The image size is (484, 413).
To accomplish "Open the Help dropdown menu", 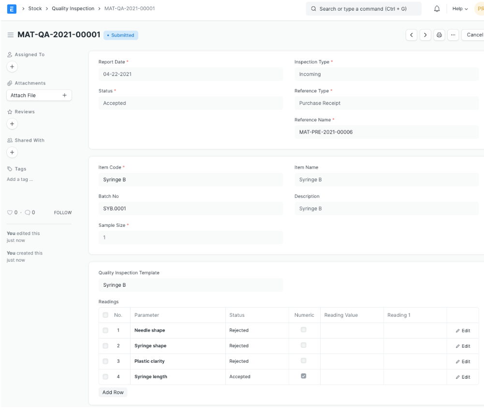I will 460,9.
